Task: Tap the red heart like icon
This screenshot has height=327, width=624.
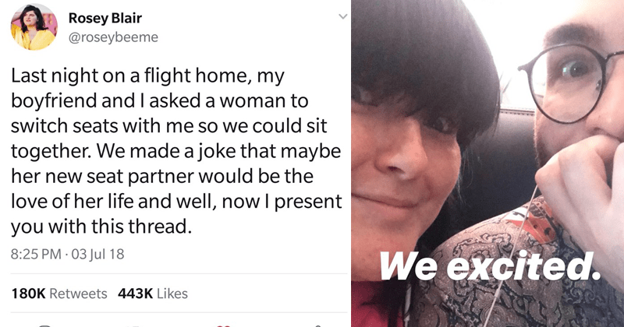Action: (224, 325)
